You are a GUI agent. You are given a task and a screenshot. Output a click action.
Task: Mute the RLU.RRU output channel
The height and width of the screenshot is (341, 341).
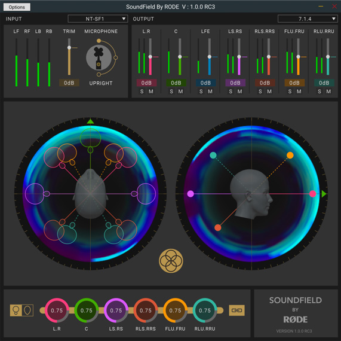pyautogui.click(x=328, y=92)
